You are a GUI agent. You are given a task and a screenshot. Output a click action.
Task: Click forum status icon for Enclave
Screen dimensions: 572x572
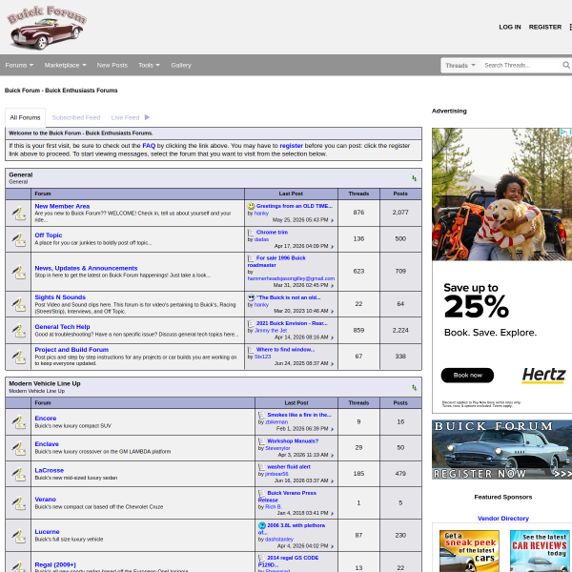click(18, 448)
